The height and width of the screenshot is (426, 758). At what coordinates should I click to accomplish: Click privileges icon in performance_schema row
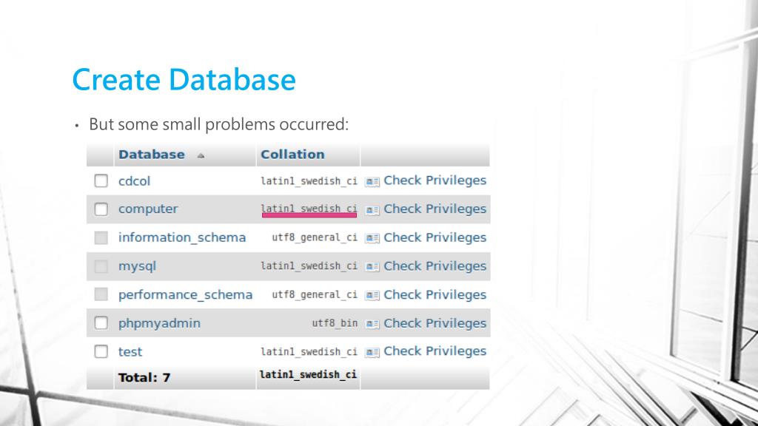[372, 296]
